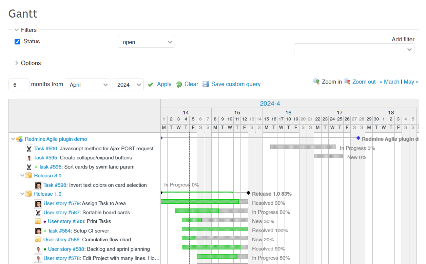
Task: Open the April month dropdown
Action: click(88, 84)
